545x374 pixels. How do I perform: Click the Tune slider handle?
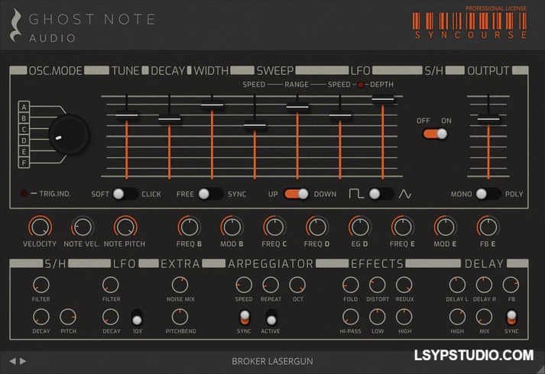[x=127, y=115]
